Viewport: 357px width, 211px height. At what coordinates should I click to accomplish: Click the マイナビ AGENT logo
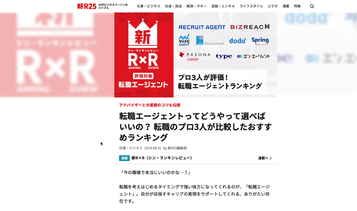[184, 40]
